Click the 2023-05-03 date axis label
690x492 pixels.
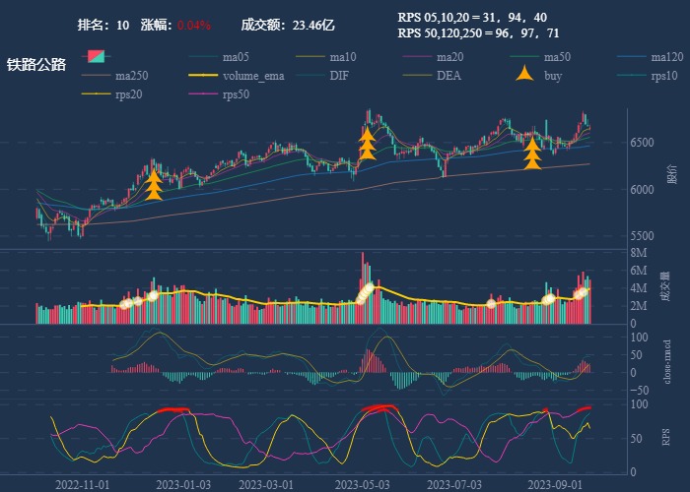[x=362, y=485]
